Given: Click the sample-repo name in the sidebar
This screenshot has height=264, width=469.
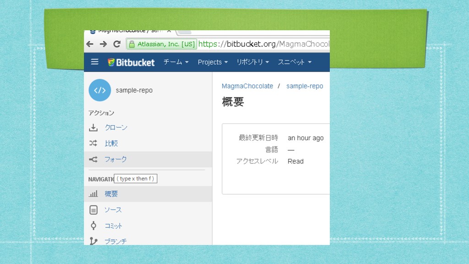Looking at the screenshot, I should [x=134, y=90].
